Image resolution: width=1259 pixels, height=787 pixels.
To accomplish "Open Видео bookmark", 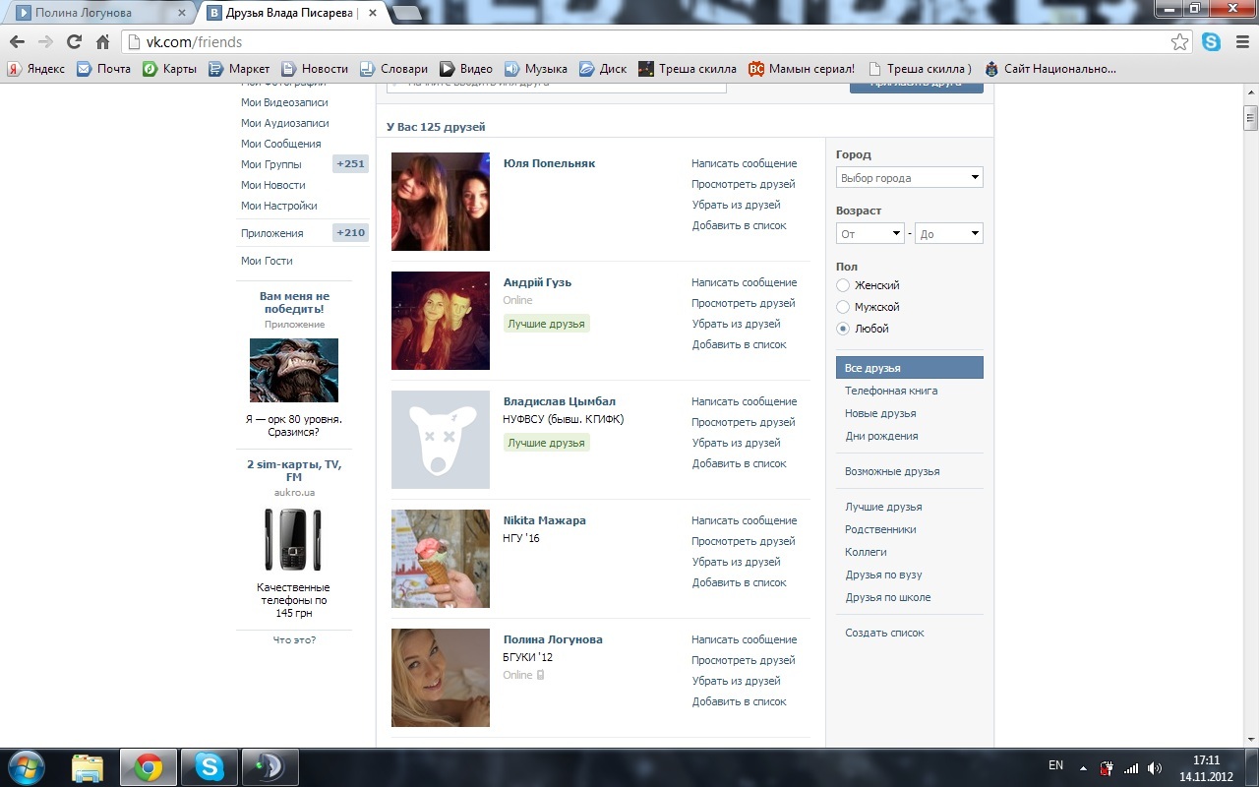I will coord(466,69).
